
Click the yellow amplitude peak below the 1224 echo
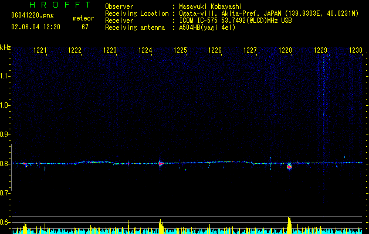tap(161, 226)
